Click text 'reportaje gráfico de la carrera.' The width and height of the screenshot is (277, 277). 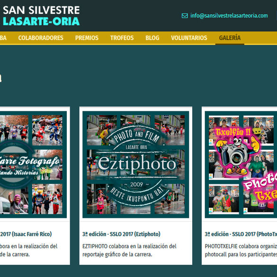pyautogui.click(x=117, y=254)
